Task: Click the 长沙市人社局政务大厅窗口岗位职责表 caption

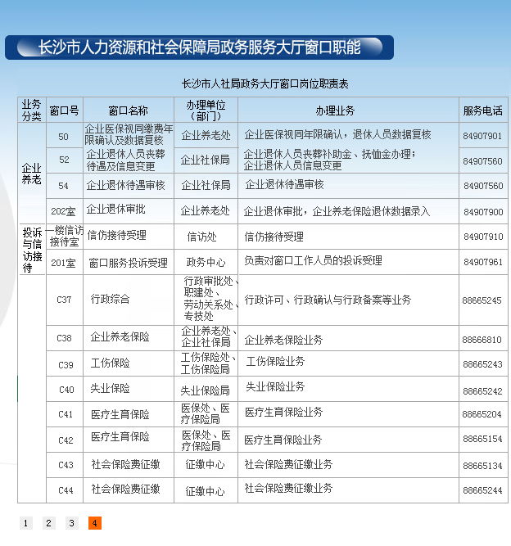Action: click(x=265, y=84)
